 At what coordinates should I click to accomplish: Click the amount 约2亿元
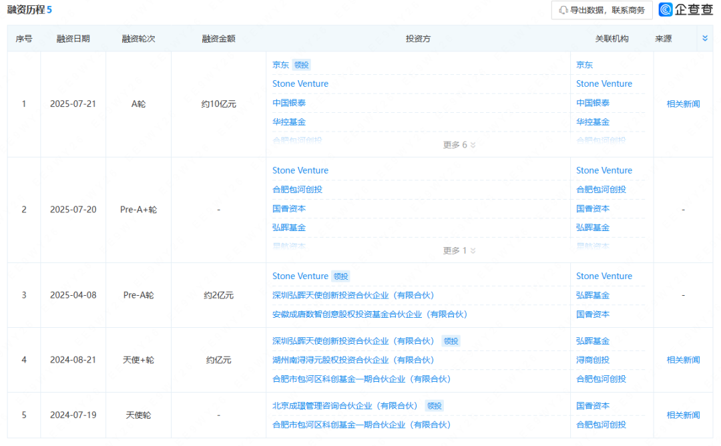218,295
